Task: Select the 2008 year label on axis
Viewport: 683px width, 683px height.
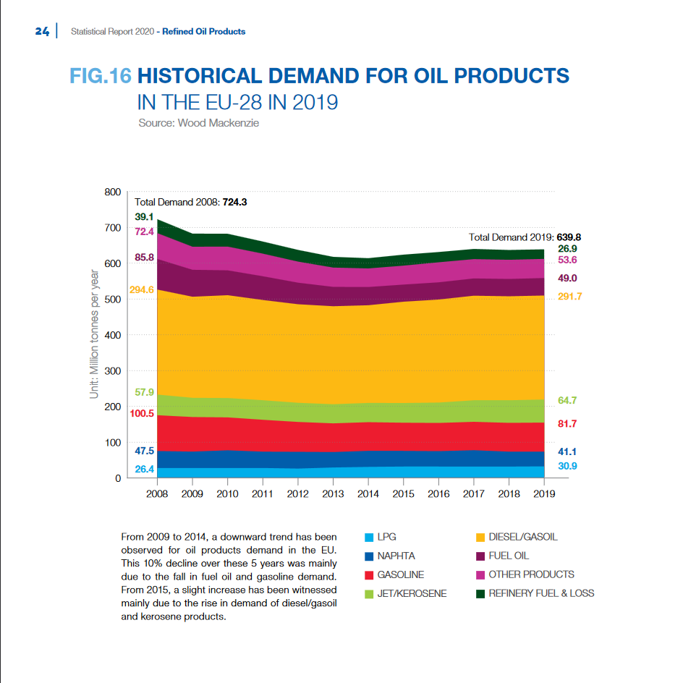Action: point(157,494)
